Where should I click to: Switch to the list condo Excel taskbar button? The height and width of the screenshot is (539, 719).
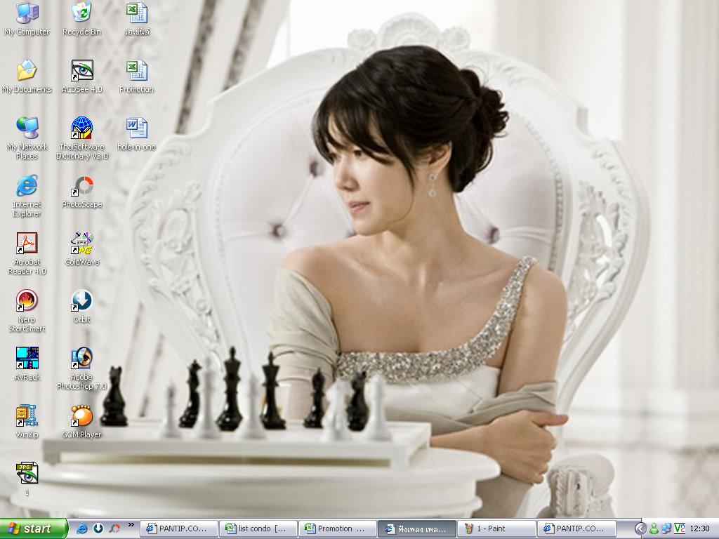tap(258, 529)
